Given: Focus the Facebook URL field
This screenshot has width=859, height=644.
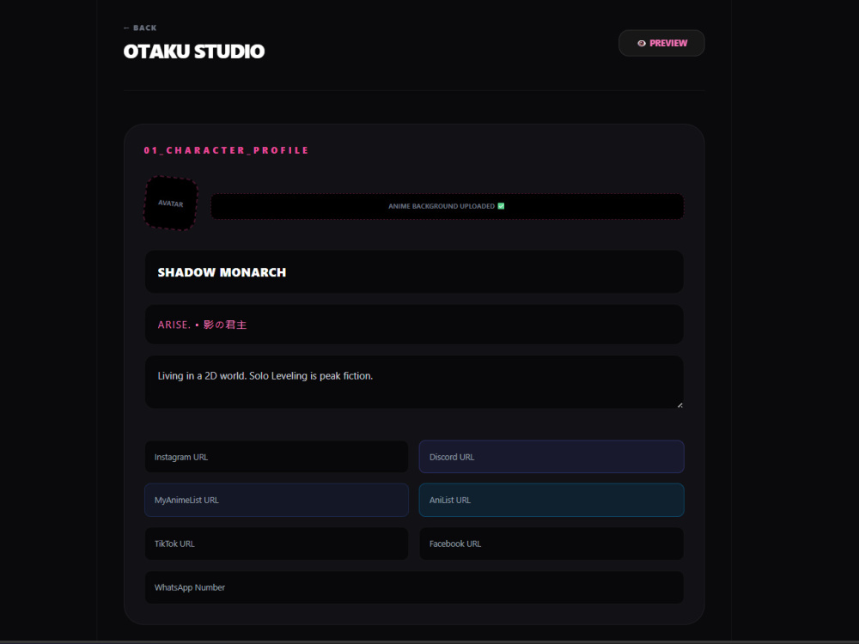Looking at the screenshot, I should click(551, 544).
